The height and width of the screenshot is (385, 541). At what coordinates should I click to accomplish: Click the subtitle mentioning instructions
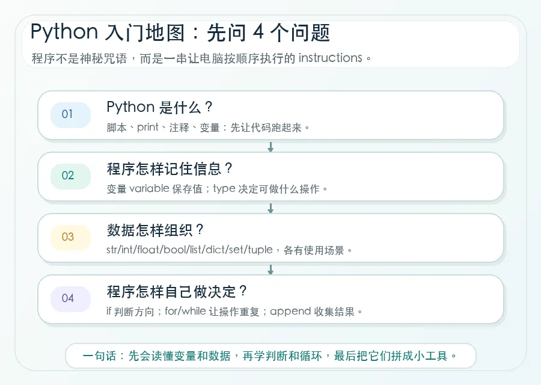tap(202, 58)
